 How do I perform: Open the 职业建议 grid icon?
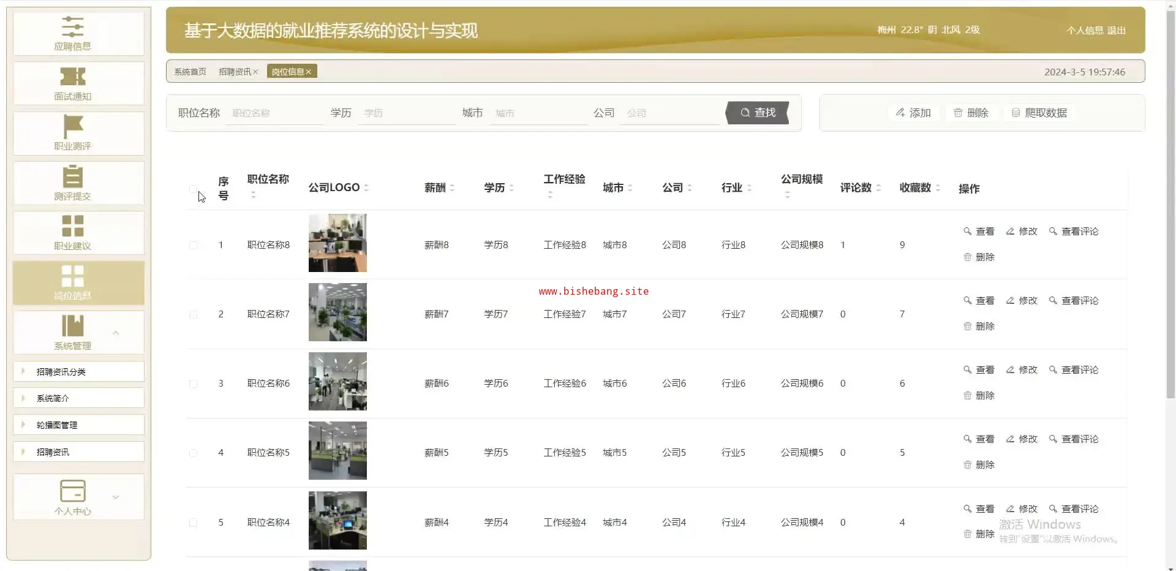[72, 226]
